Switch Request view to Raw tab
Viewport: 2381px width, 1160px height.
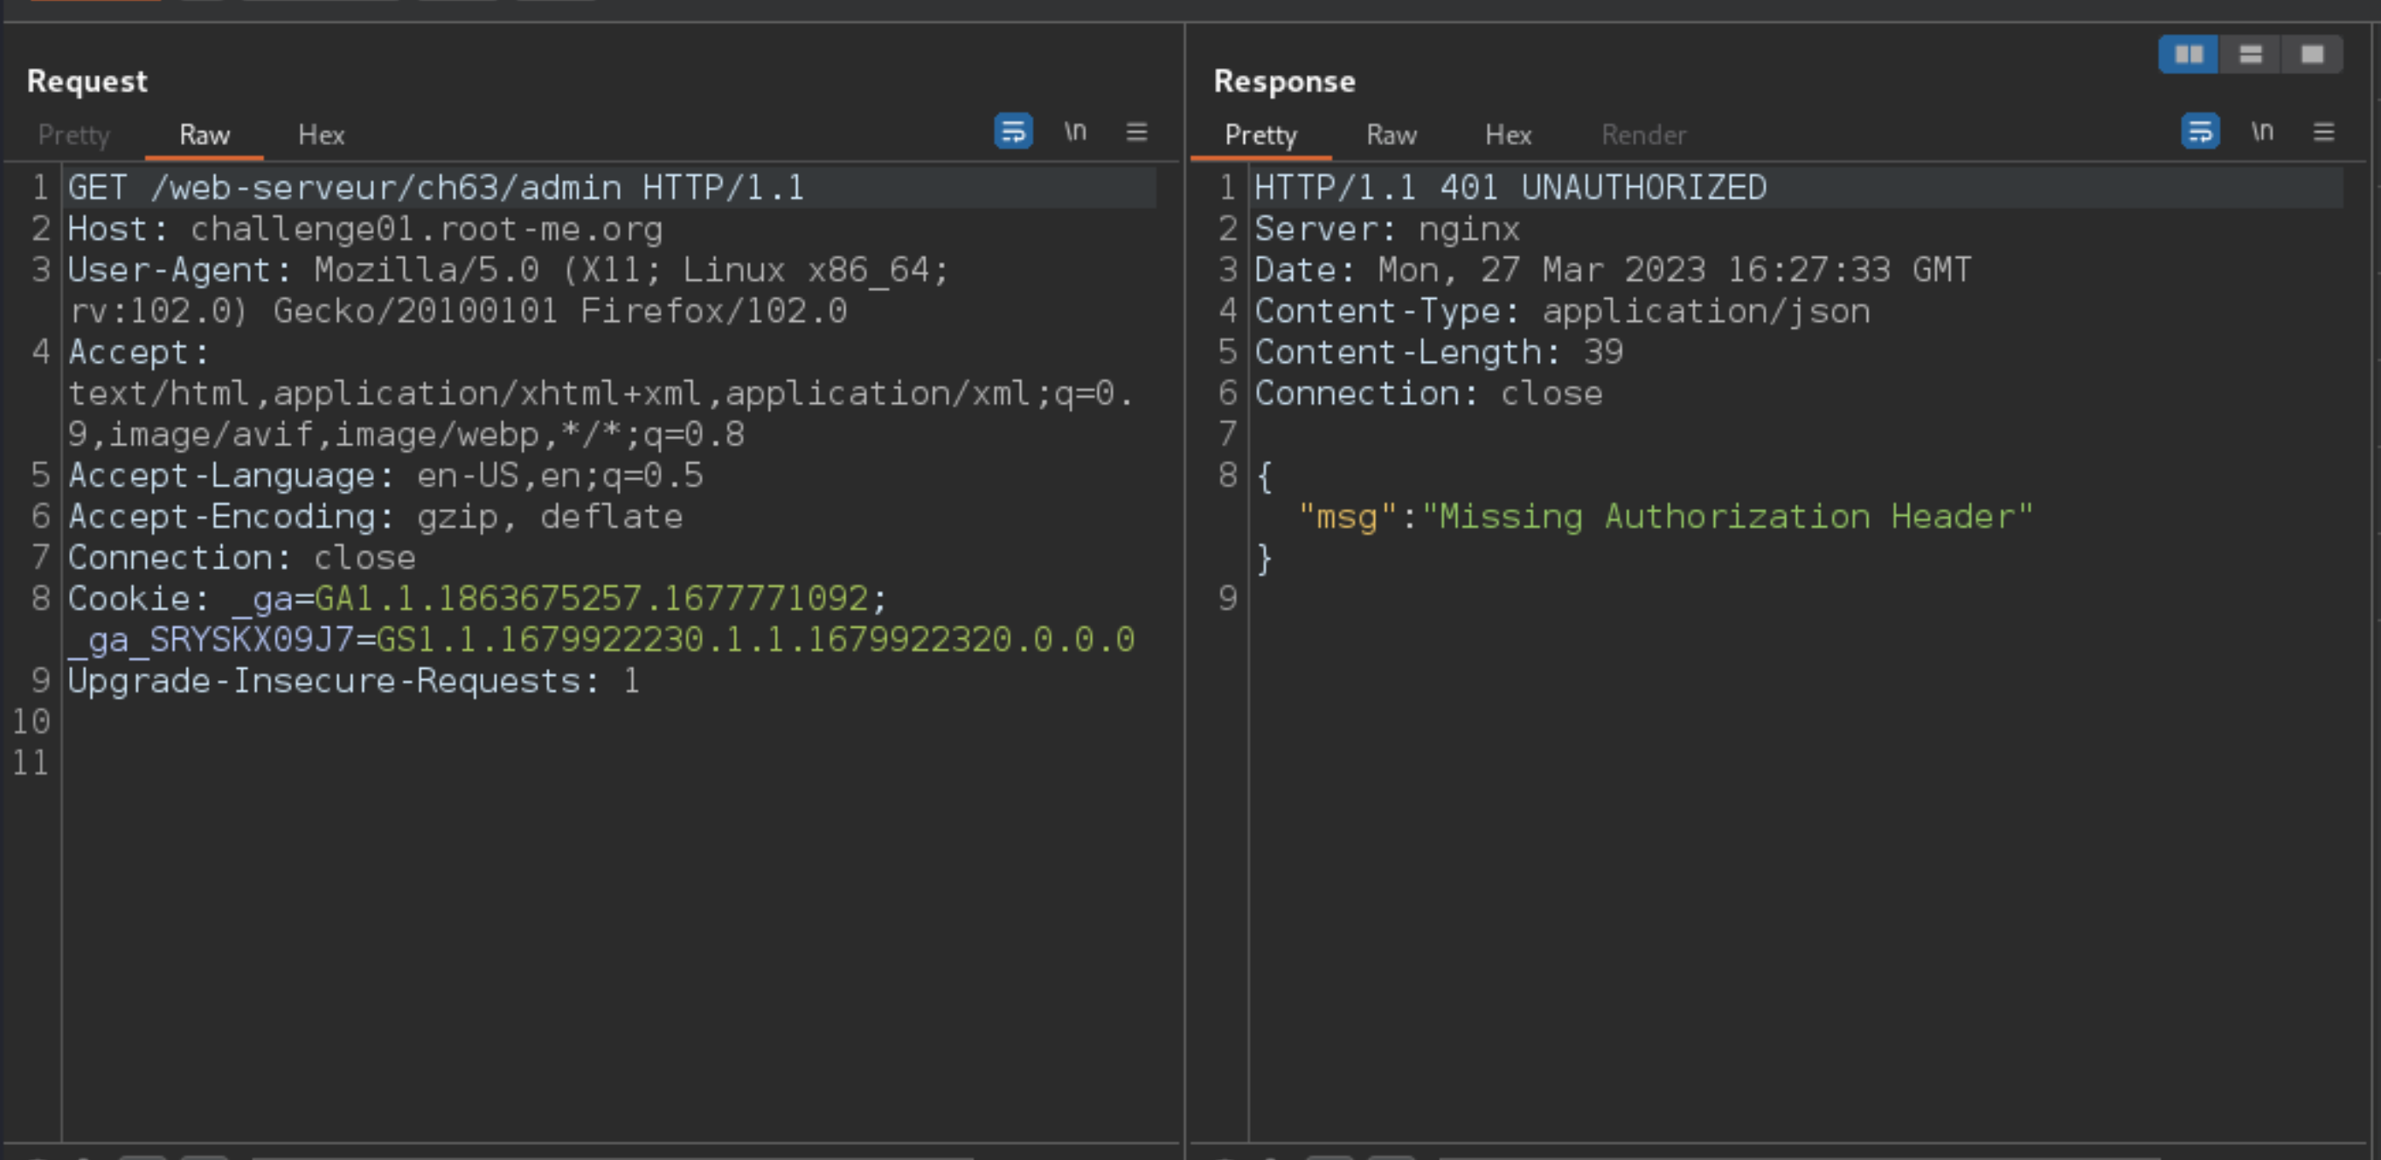coord(205,135)
